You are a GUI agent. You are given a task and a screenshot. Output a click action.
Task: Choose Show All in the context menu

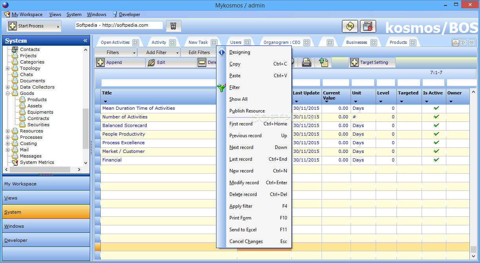254,99
